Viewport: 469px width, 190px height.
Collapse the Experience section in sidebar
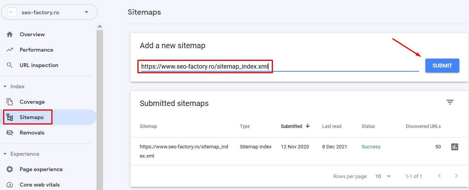[5, 154]
